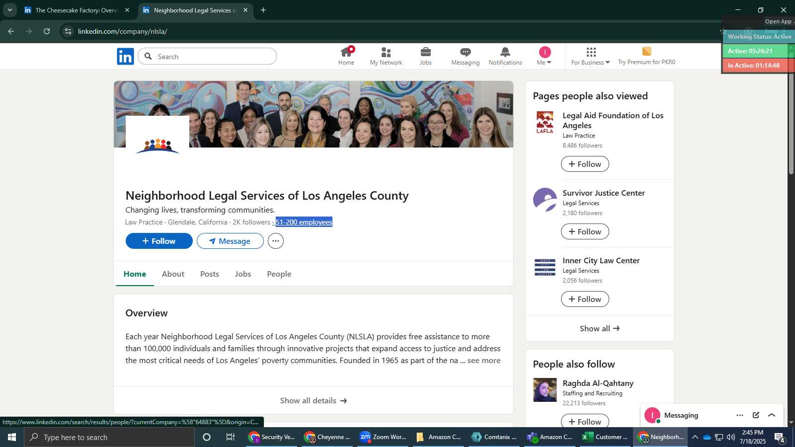This screenshot has width=795, height=447.
Task: Open Jobs from the top navigation
Action: coord(425,56)
